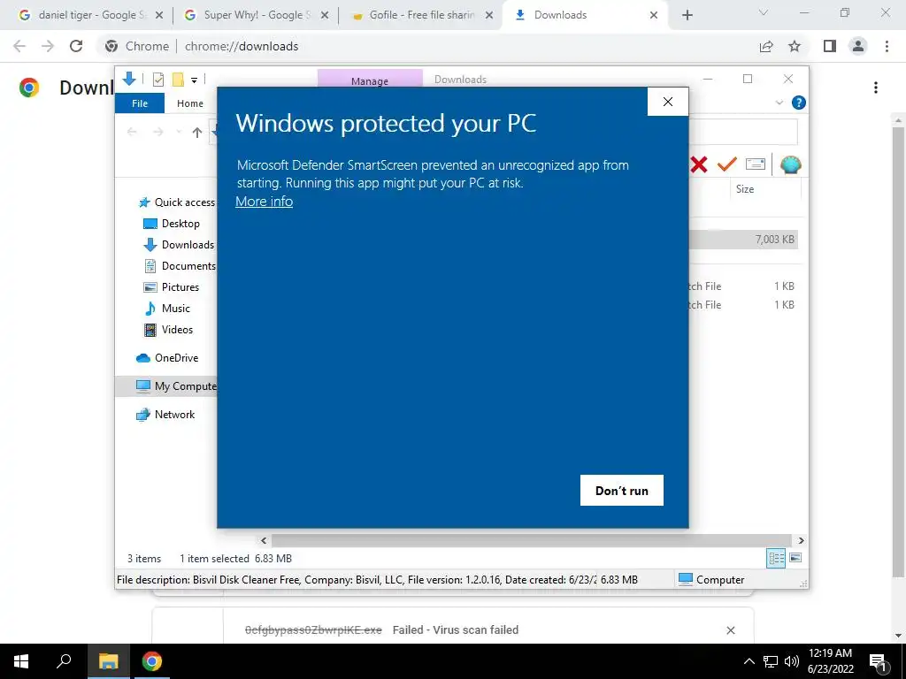Click the rename card icon in ribbon
Viewport: 906px width, 679px height.
756,164
